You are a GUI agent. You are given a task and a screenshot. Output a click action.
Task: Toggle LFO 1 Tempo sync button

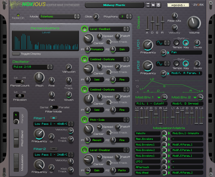(177, 43)
